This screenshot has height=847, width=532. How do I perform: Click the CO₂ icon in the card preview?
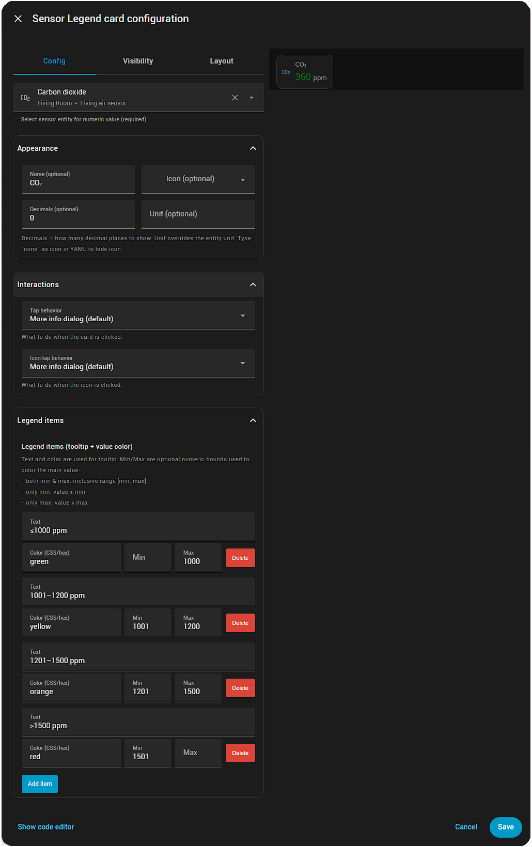point(286,72)
